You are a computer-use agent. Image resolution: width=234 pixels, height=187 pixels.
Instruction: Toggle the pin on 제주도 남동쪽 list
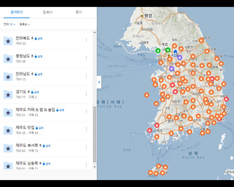point(40,164)
